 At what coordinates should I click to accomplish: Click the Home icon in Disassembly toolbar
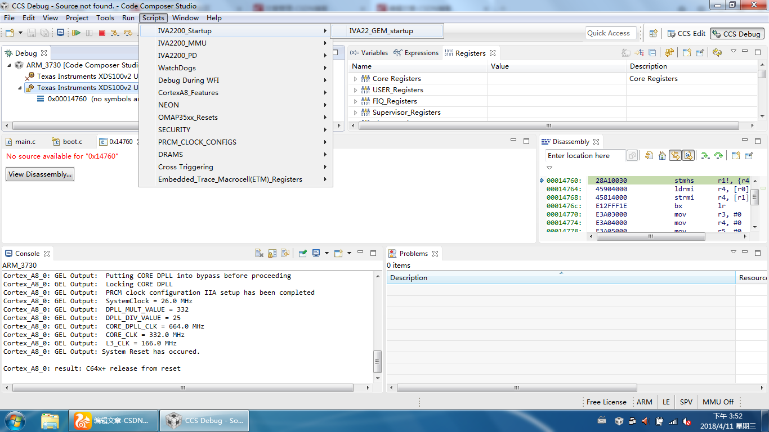662,155
